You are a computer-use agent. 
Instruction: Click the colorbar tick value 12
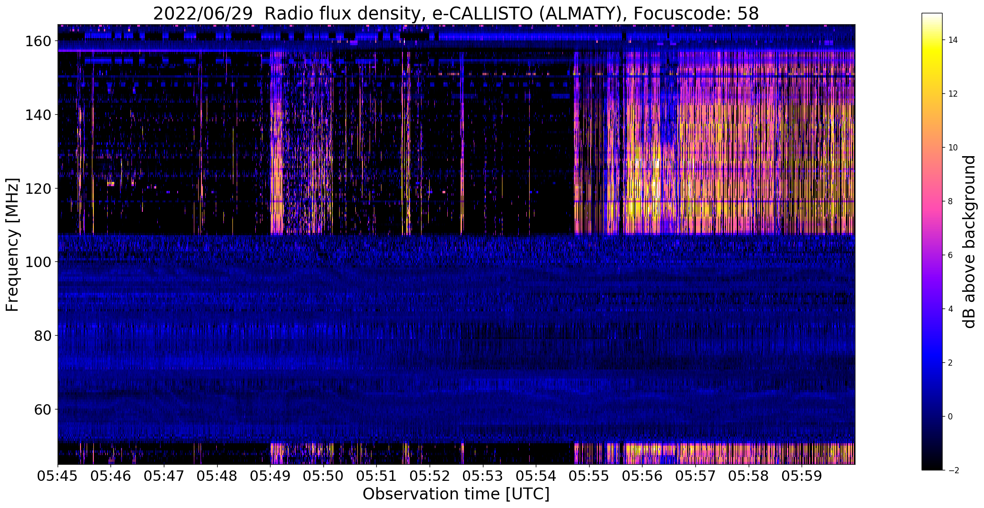click(953, 94)
